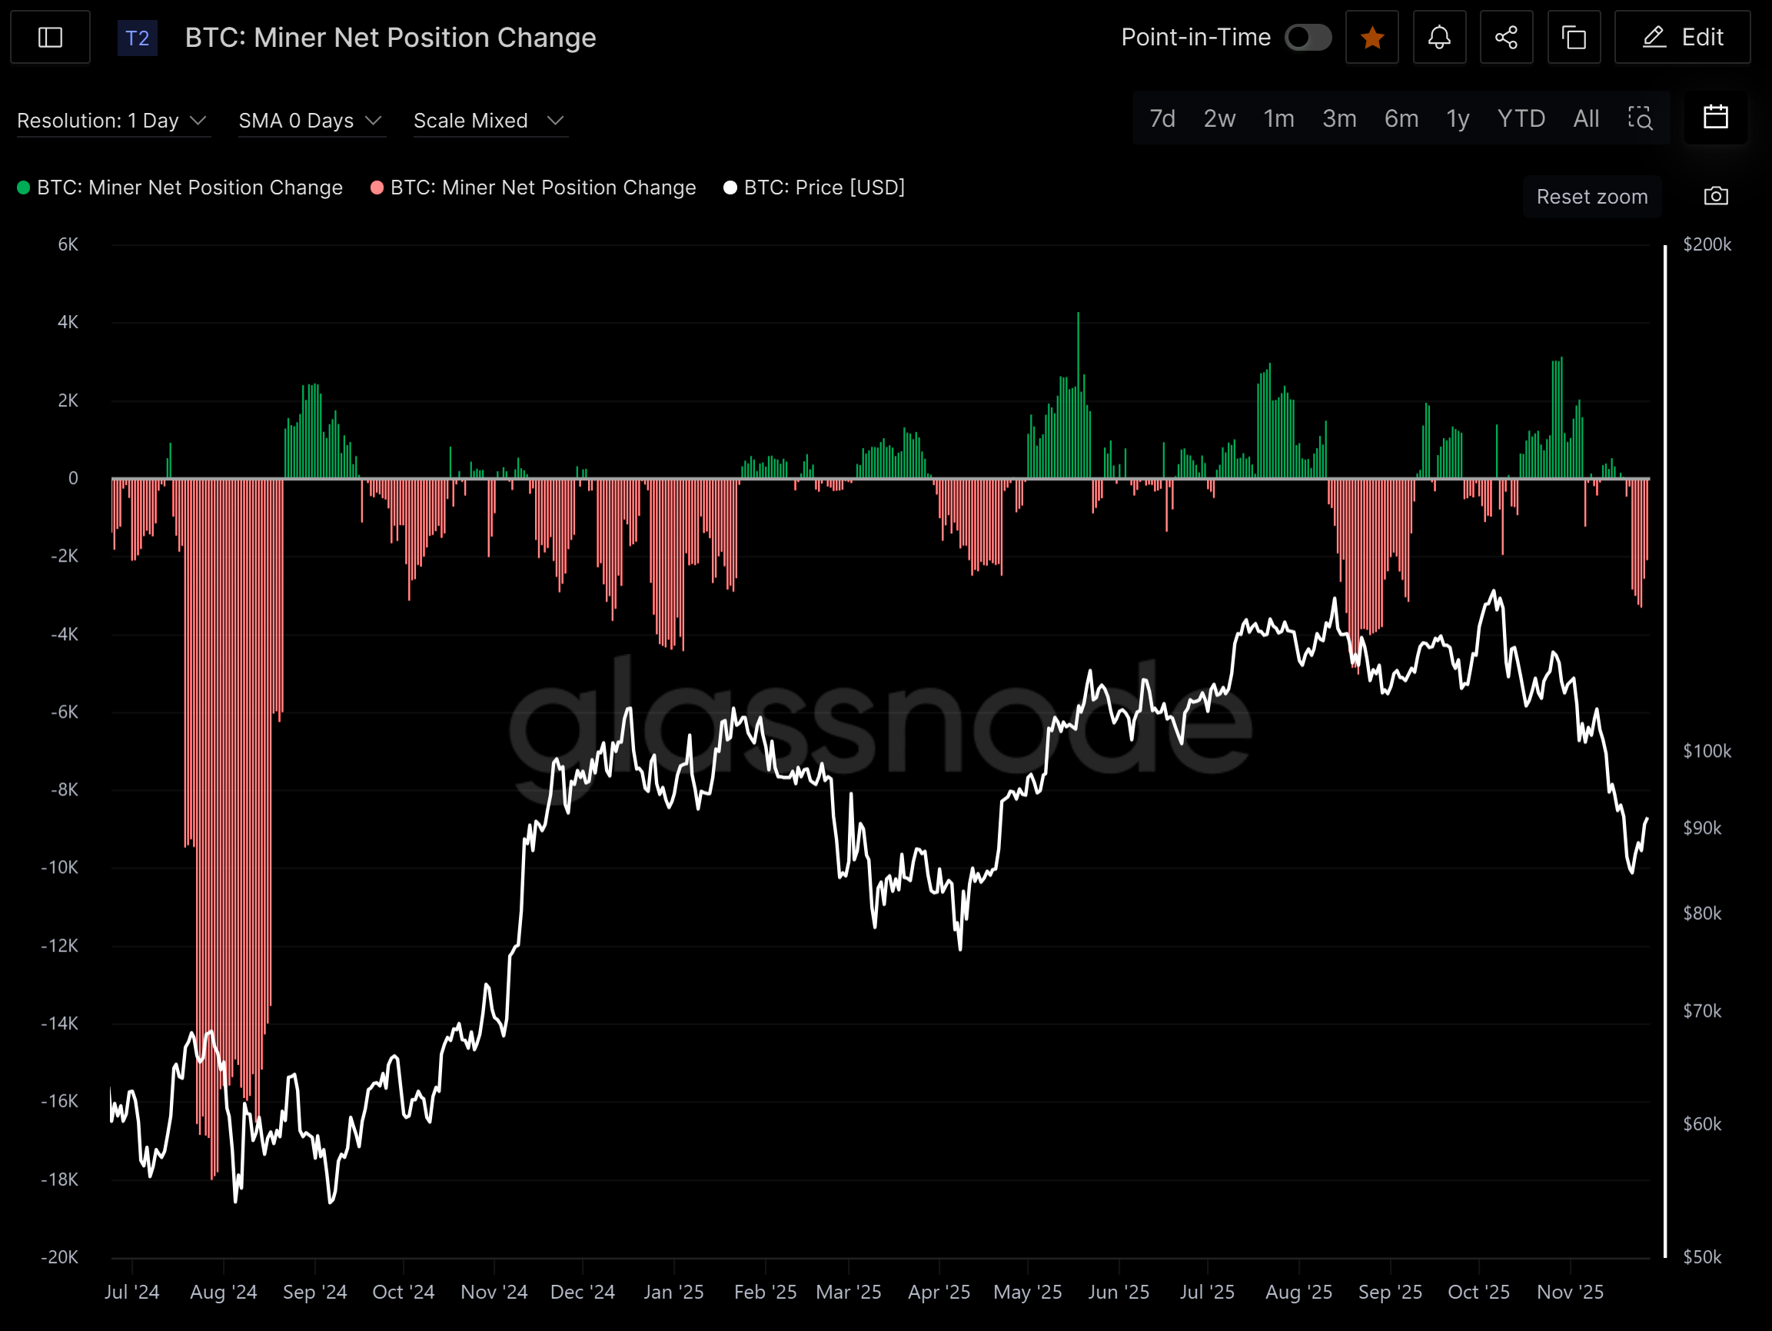This screenshot has width=1772, height=1331.
Task: Toggle green Miner Net Position Change series
Action: coord(189,188)
